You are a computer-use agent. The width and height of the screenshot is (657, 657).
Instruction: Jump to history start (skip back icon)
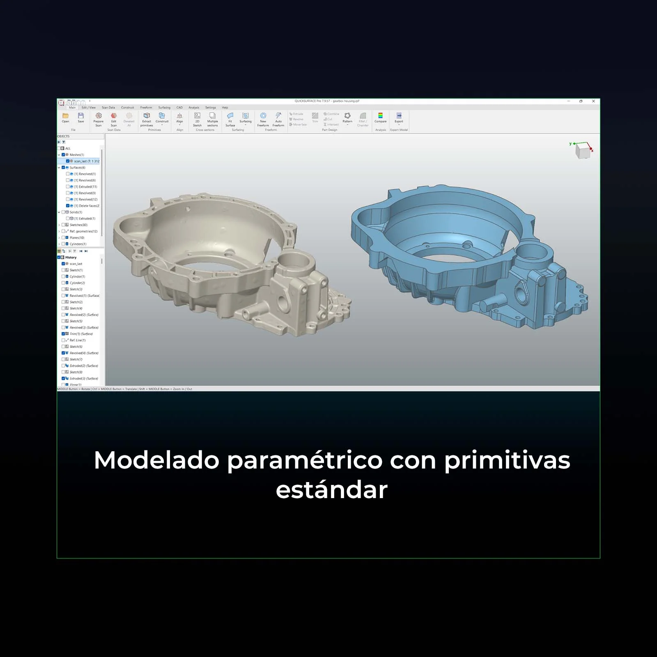(81, 251)
